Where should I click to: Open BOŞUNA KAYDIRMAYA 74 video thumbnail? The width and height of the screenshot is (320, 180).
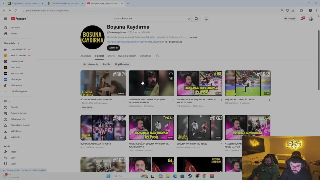coord(103,83)
